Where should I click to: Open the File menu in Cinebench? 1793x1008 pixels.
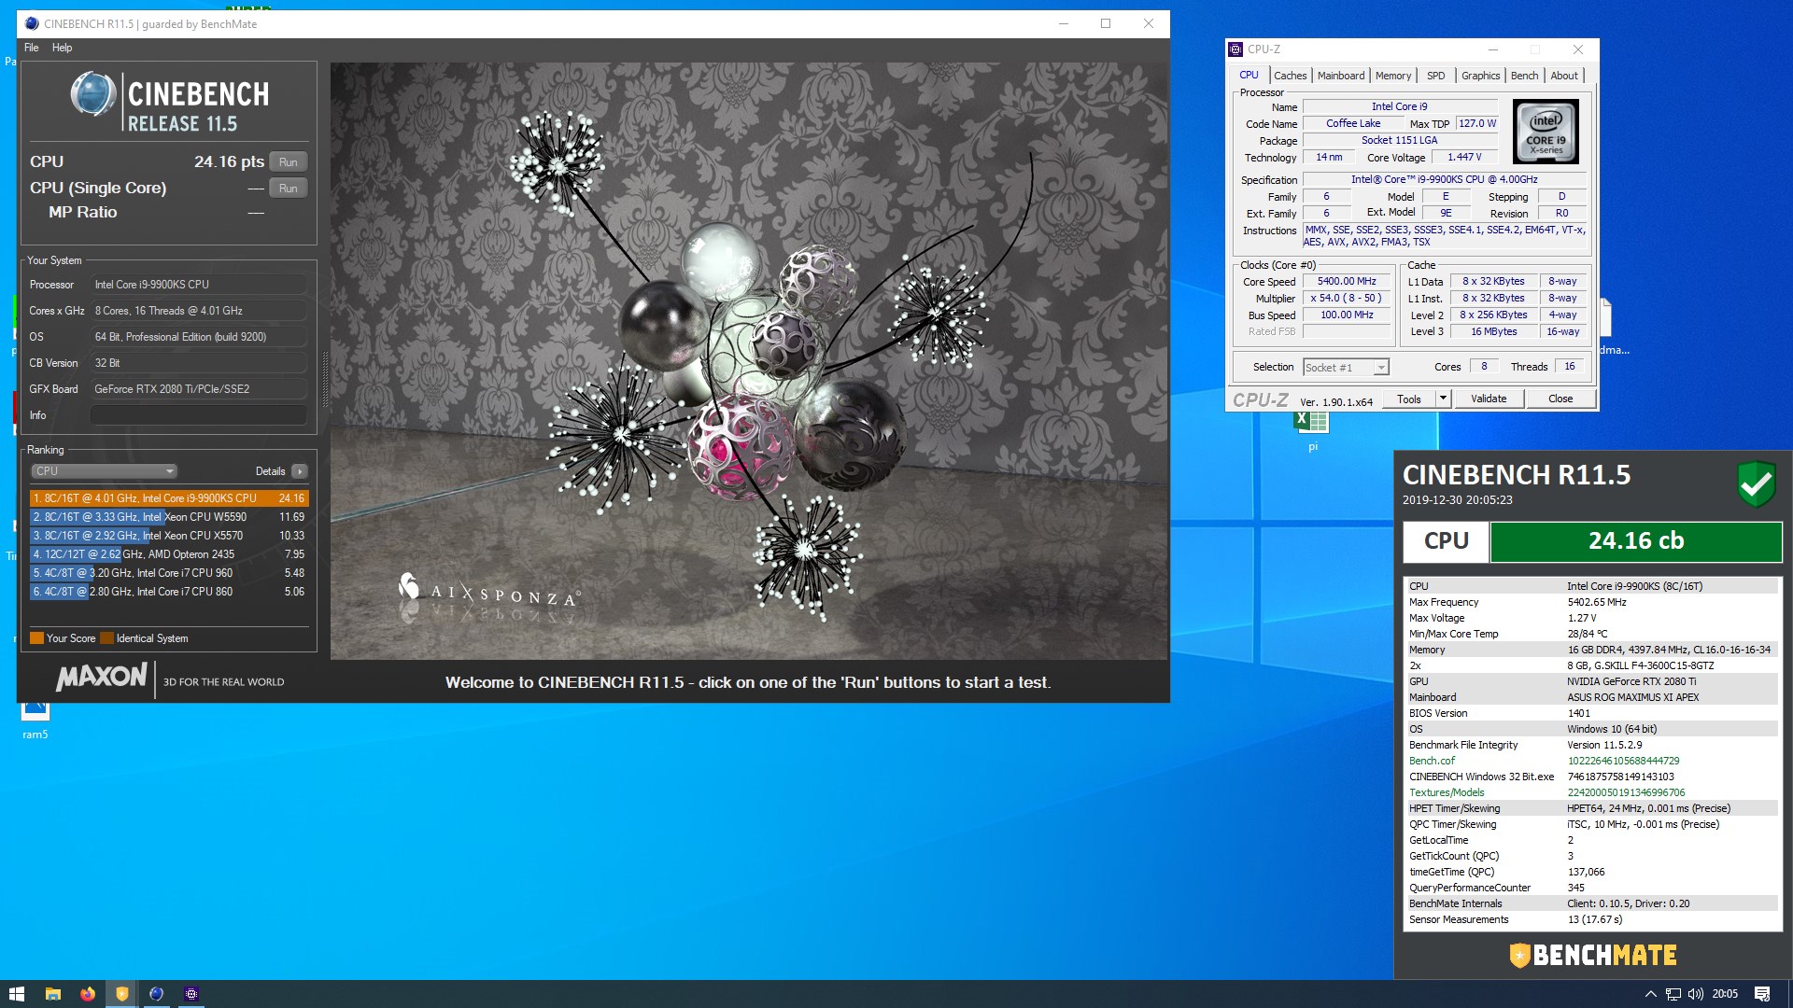(32, 48)
